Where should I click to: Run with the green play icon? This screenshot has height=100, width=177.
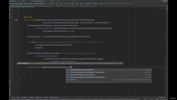(48, 1)
